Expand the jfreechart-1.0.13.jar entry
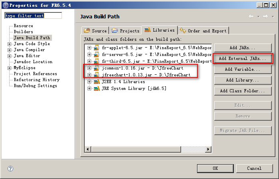 [89, 75]
